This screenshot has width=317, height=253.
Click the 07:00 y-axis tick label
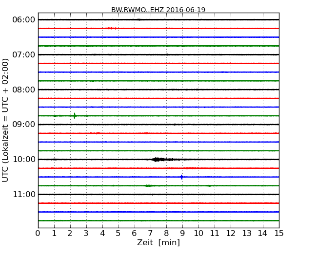[24, 54]
